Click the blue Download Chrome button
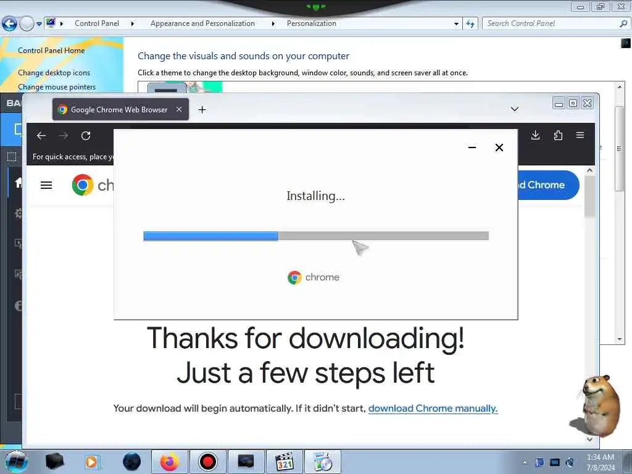 pos(549,185)
